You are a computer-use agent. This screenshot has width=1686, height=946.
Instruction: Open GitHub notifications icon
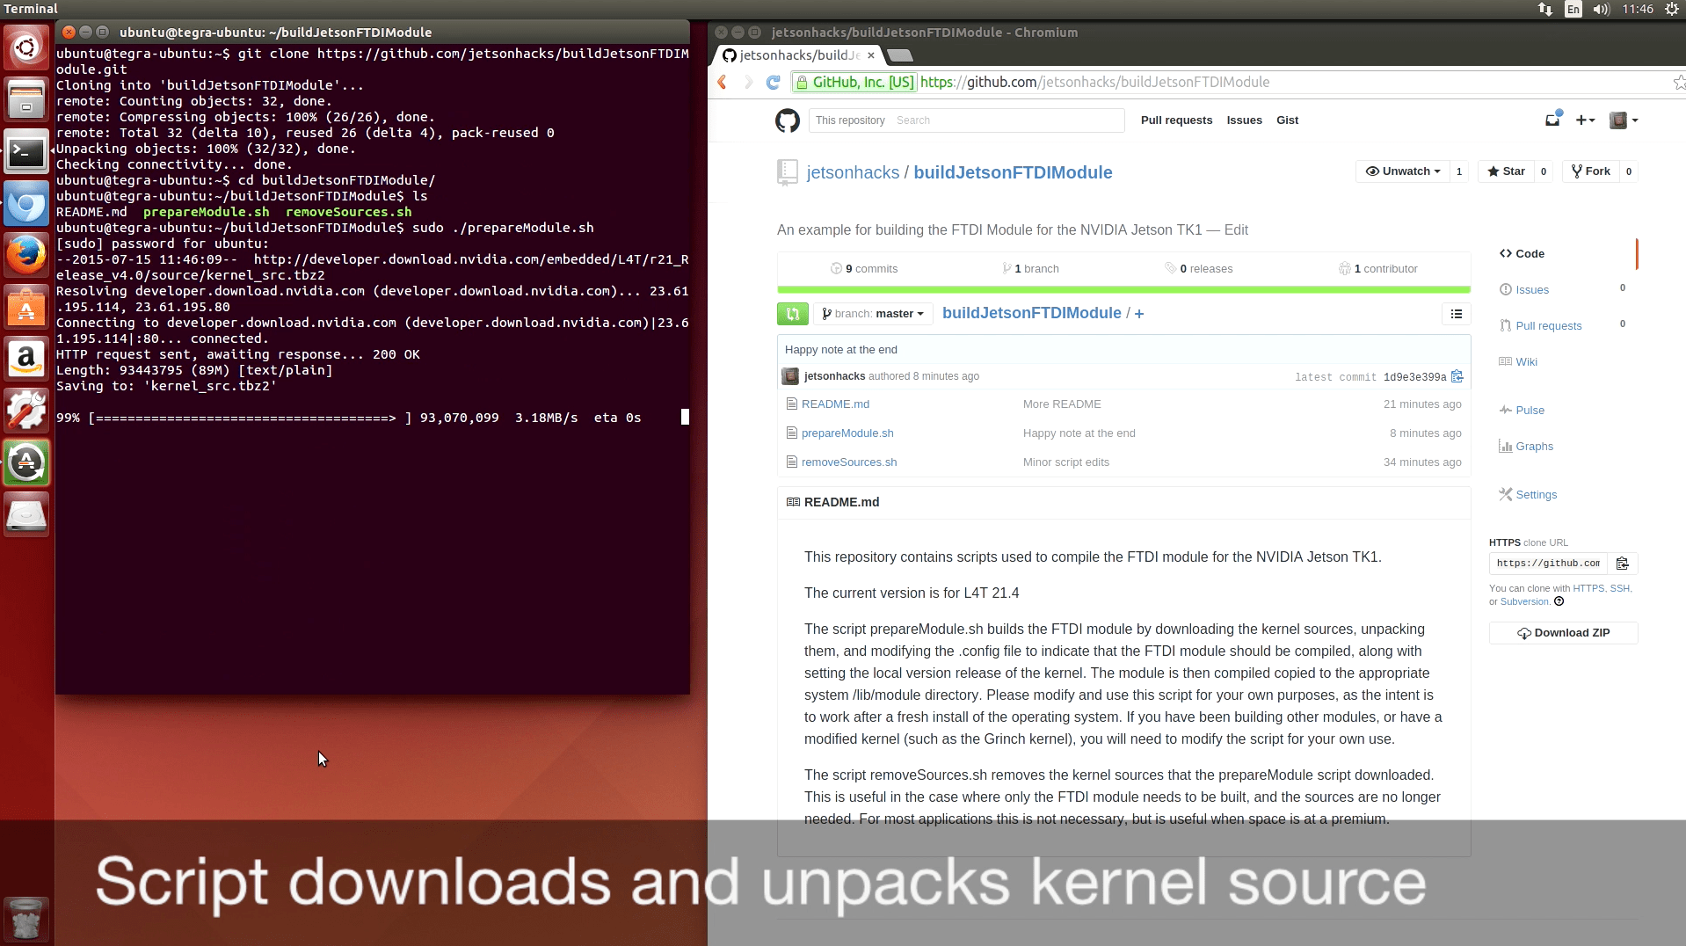[1553, 120]
